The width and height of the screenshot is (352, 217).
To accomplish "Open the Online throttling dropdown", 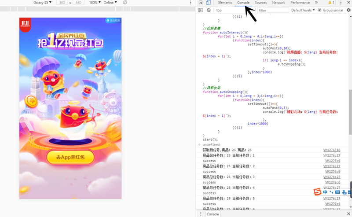I will tap(110, 3).
